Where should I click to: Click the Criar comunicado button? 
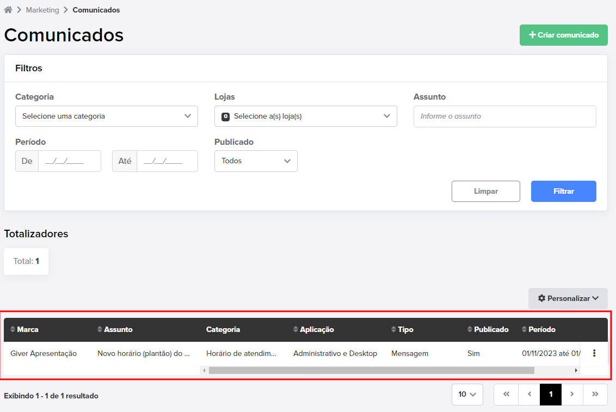563,35
